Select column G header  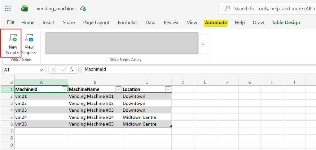coord(250,82)
